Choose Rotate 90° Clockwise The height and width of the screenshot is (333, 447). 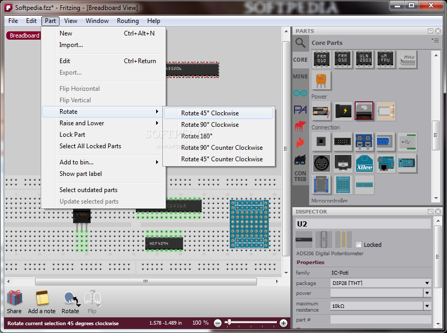219,125
